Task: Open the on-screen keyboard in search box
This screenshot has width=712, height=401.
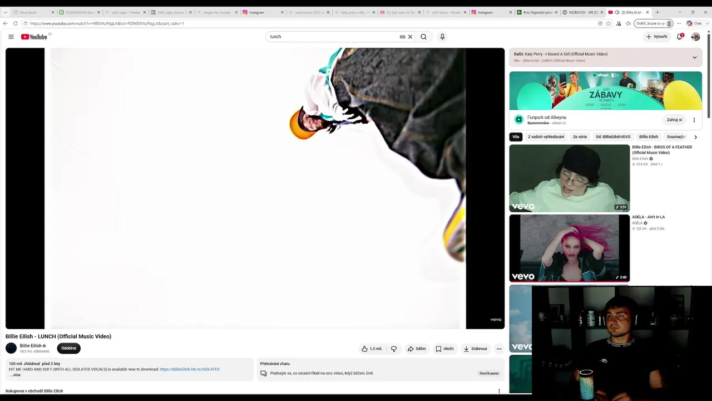Action: point(402,37)
